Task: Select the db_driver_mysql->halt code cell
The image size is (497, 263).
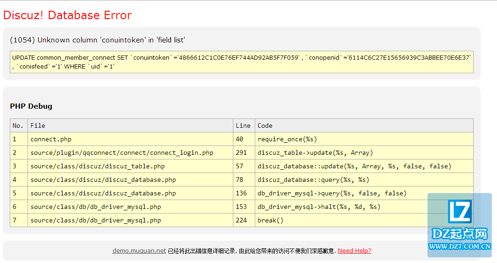Action: (x=364, y=207)
